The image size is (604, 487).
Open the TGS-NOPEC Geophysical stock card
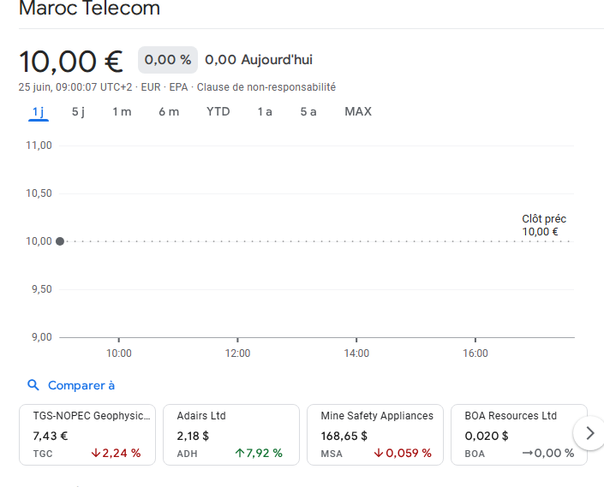87,434
